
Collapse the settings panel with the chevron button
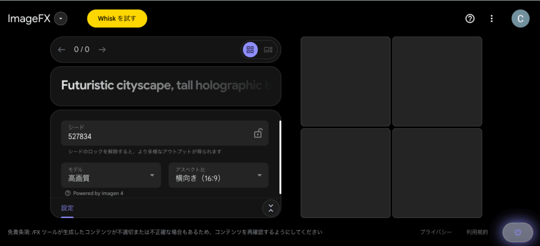coord(271,208)
